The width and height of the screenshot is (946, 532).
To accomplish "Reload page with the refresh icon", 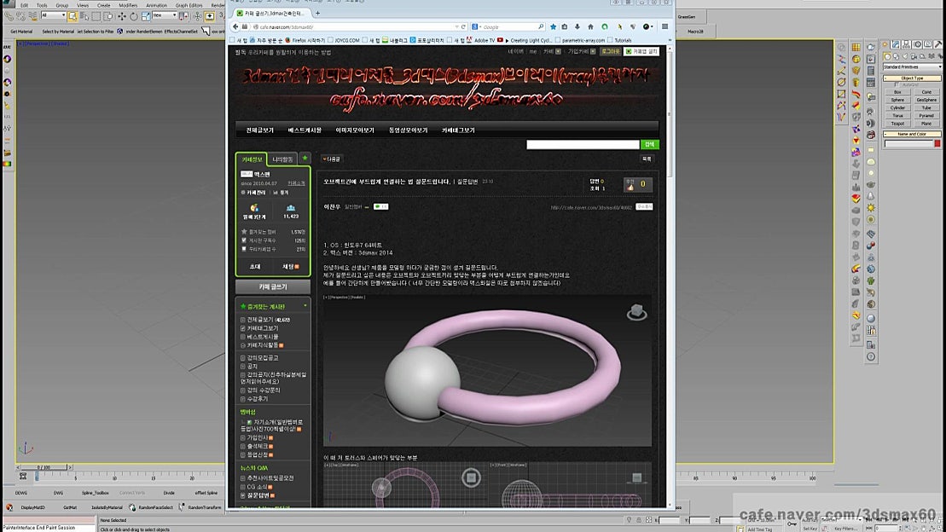I will pyautogui.click(x=463, y=26).
